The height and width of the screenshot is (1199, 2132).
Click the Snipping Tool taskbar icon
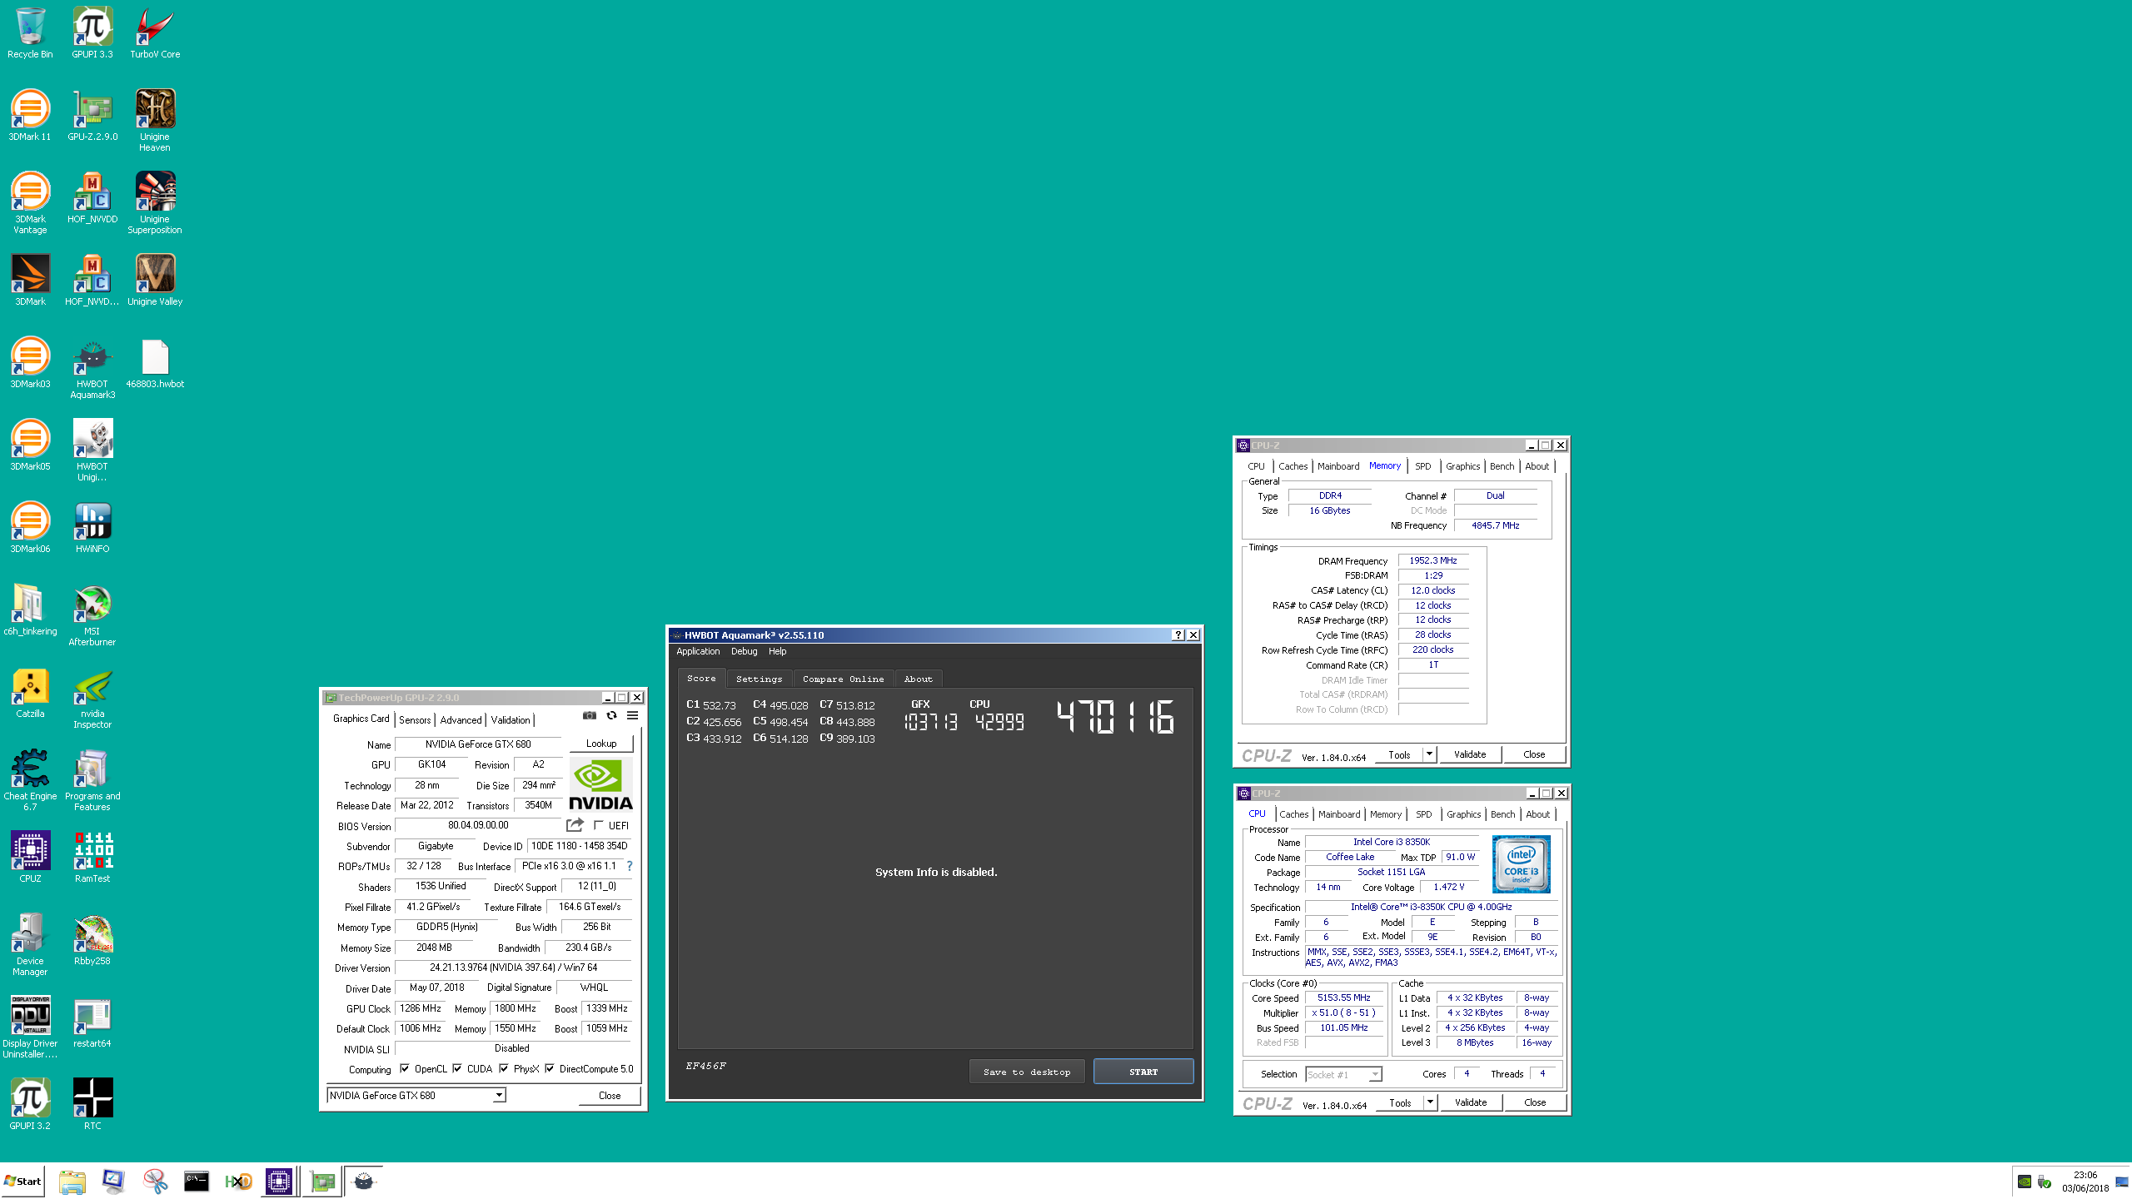[155, 1181]
